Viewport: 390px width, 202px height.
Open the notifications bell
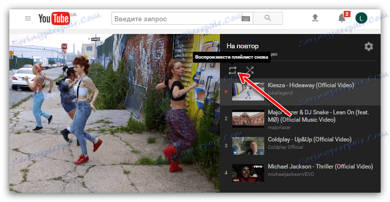tap(342, 18)
